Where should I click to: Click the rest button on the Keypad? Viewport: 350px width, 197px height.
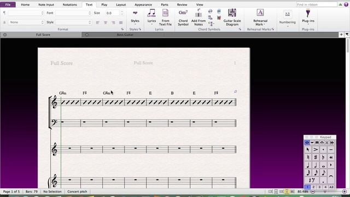[x=312, y=180]
